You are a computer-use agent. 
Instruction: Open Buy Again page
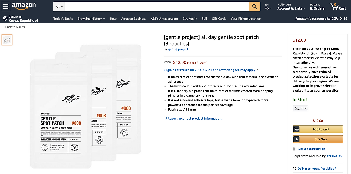(190, 19)
